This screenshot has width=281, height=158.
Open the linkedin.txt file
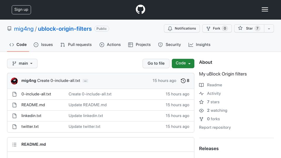tap(31, 116)
